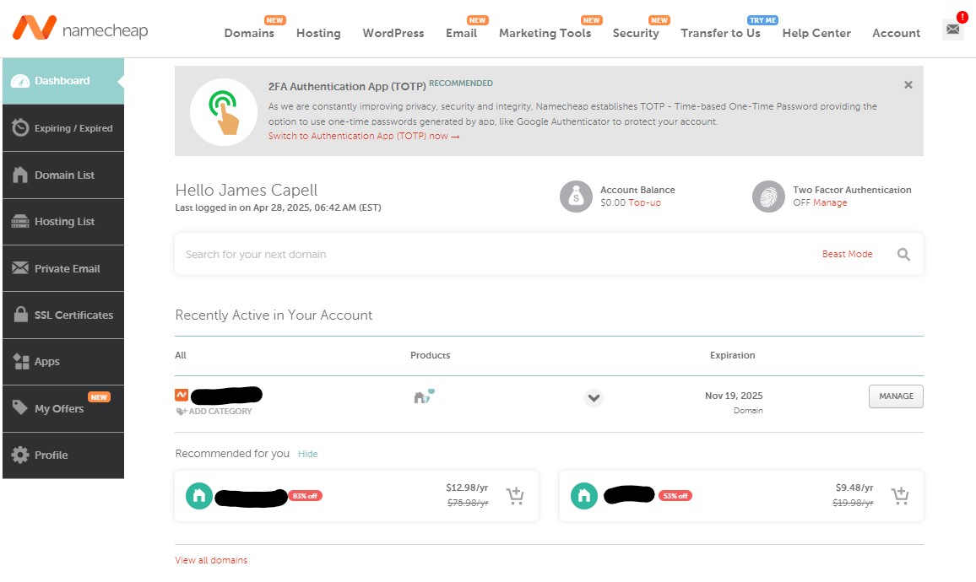Click the $12.98/yr price
Image resolution: width=976 pixels, height=582 pixels.
coord(467,488)
